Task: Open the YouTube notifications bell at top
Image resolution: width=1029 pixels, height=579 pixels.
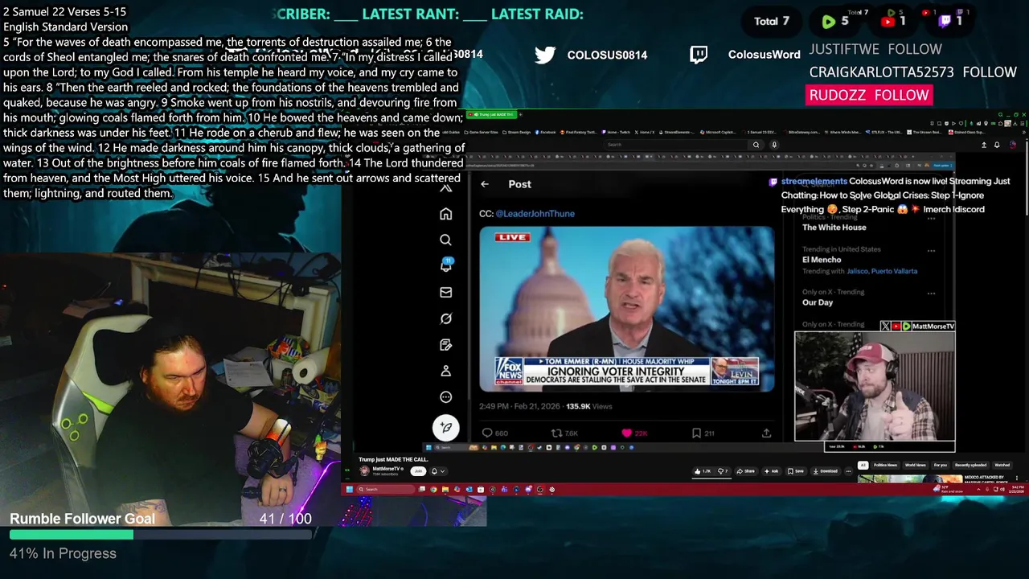Action: pos(997,145)
